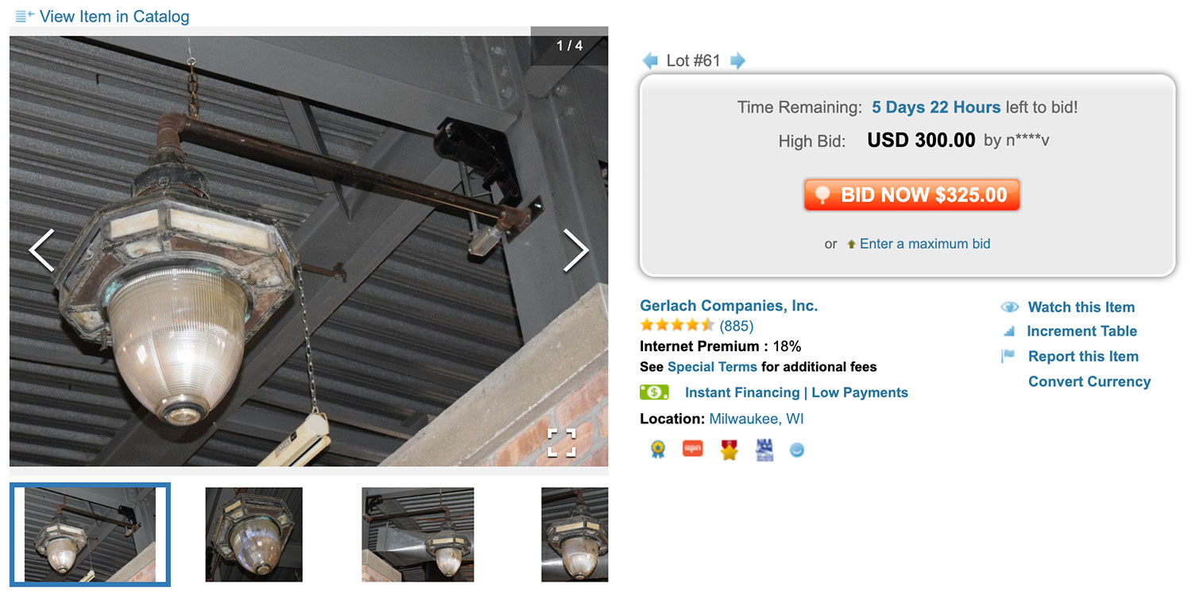
Task: Go to the next lot arrow
Action: tap(737, 60)
